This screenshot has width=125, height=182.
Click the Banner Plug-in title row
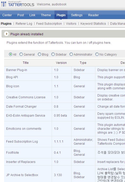click(17, 70)
